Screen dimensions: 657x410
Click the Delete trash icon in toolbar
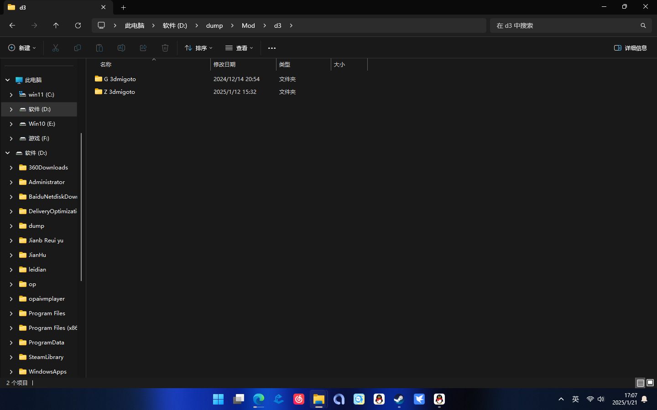[165, 48]
